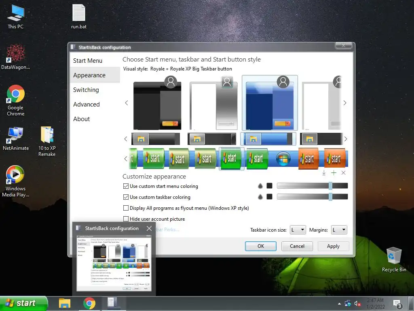Select the DataWagon desktop shortcut
This screenshot has width=414, height=311.
16,57
